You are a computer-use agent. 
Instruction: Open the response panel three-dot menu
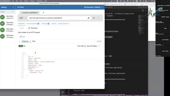[19, 41]
